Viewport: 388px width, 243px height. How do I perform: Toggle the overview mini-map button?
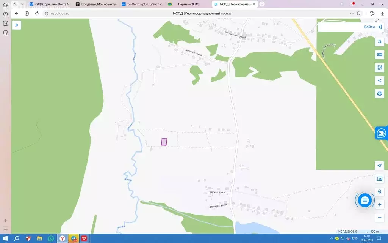379,178
